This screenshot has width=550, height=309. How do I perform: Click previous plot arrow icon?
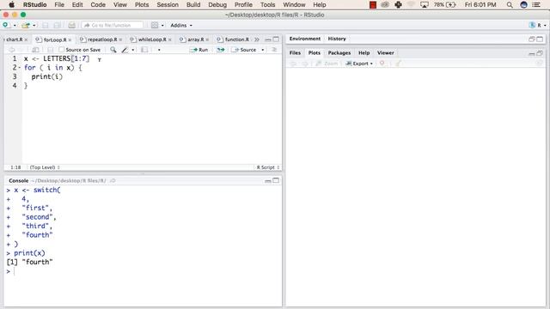294,64
